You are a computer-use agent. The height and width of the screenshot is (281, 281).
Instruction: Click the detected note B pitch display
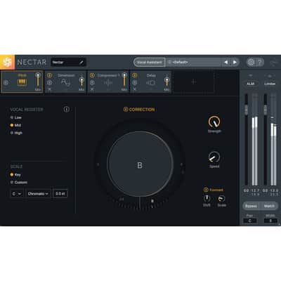[140, 164]
